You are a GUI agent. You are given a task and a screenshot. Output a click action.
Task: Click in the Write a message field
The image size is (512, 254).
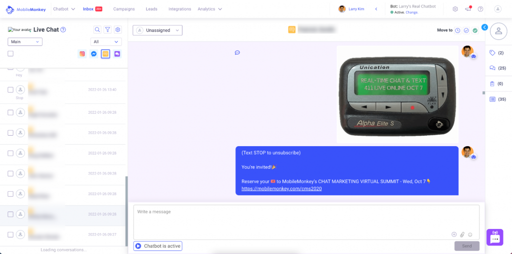pos(306,223)
